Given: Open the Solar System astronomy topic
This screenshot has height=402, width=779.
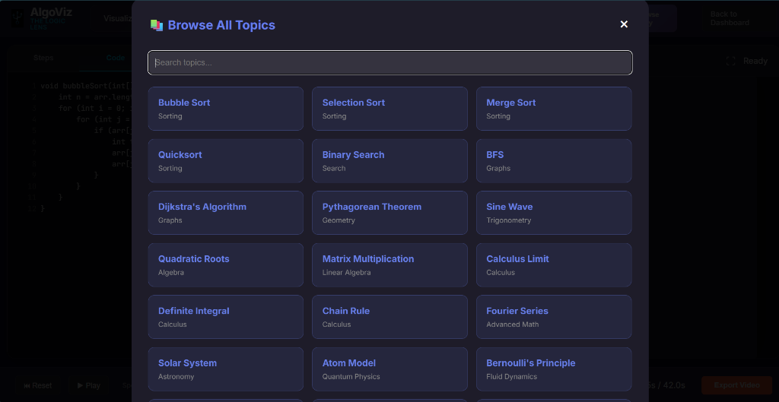Looking at the screenshot, I should click(x=225, y=369).
